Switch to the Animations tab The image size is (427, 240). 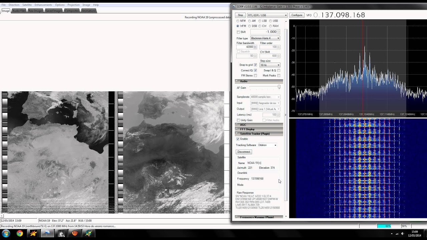click(x=89, y=11)
